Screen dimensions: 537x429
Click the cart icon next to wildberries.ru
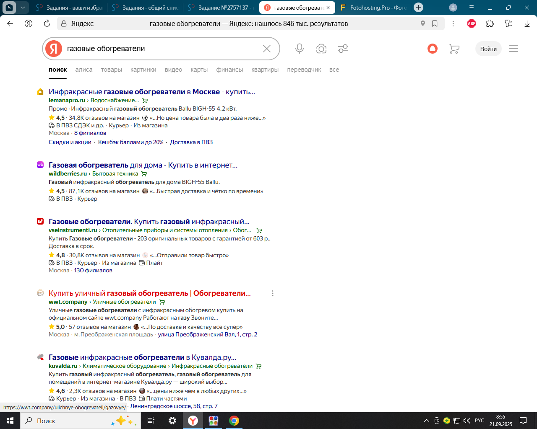(144, 174)
